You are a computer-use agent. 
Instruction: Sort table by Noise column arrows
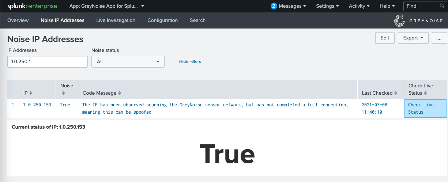point(63,93)
